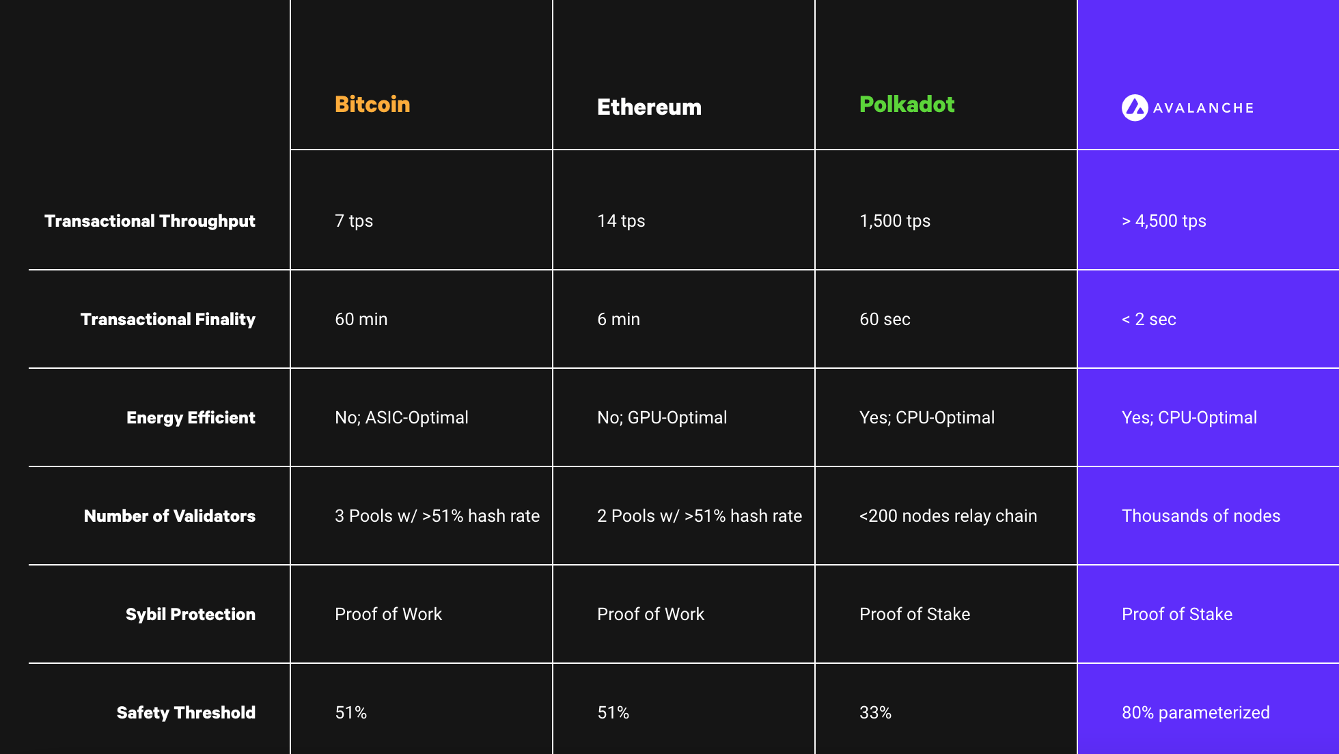The image size is (1339, 754).
Task: Select the Ethereum column header
Action: 649,107
